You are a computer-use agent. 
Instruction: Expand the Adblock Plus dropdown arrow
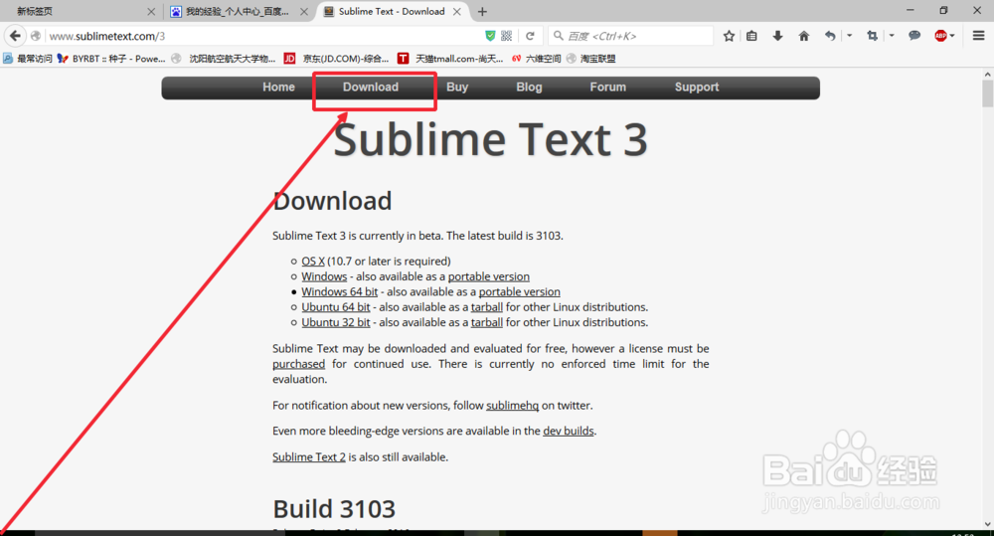(952, 36)
